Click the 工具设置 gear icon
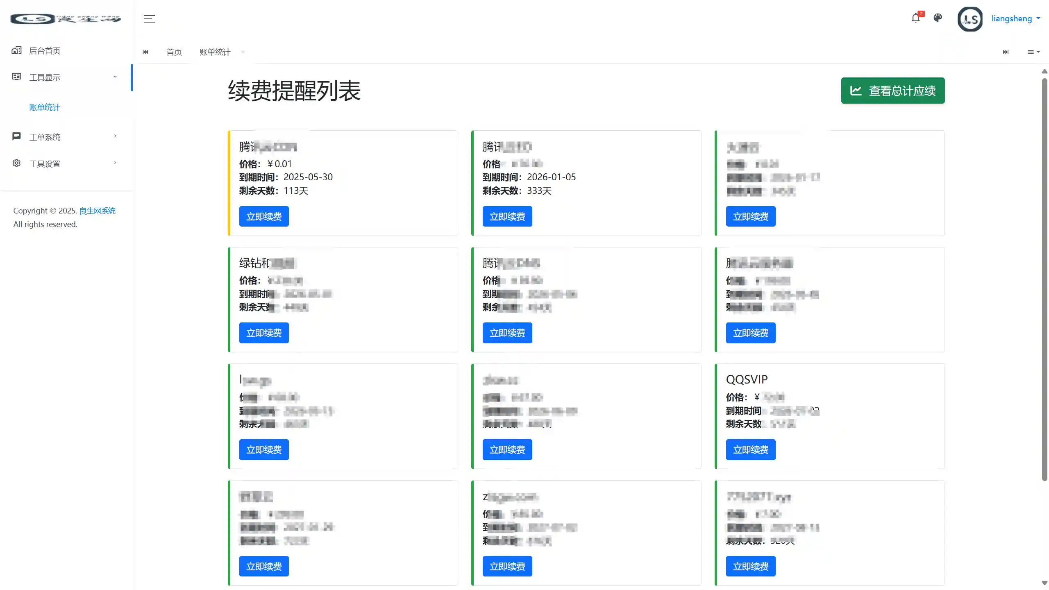1049x590 pixels. coord(16,163)
